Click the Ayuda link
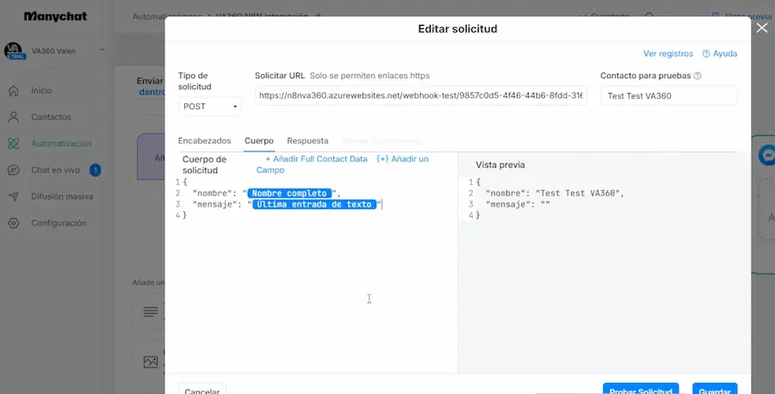The image size is (775, 394). pos(724,54)
